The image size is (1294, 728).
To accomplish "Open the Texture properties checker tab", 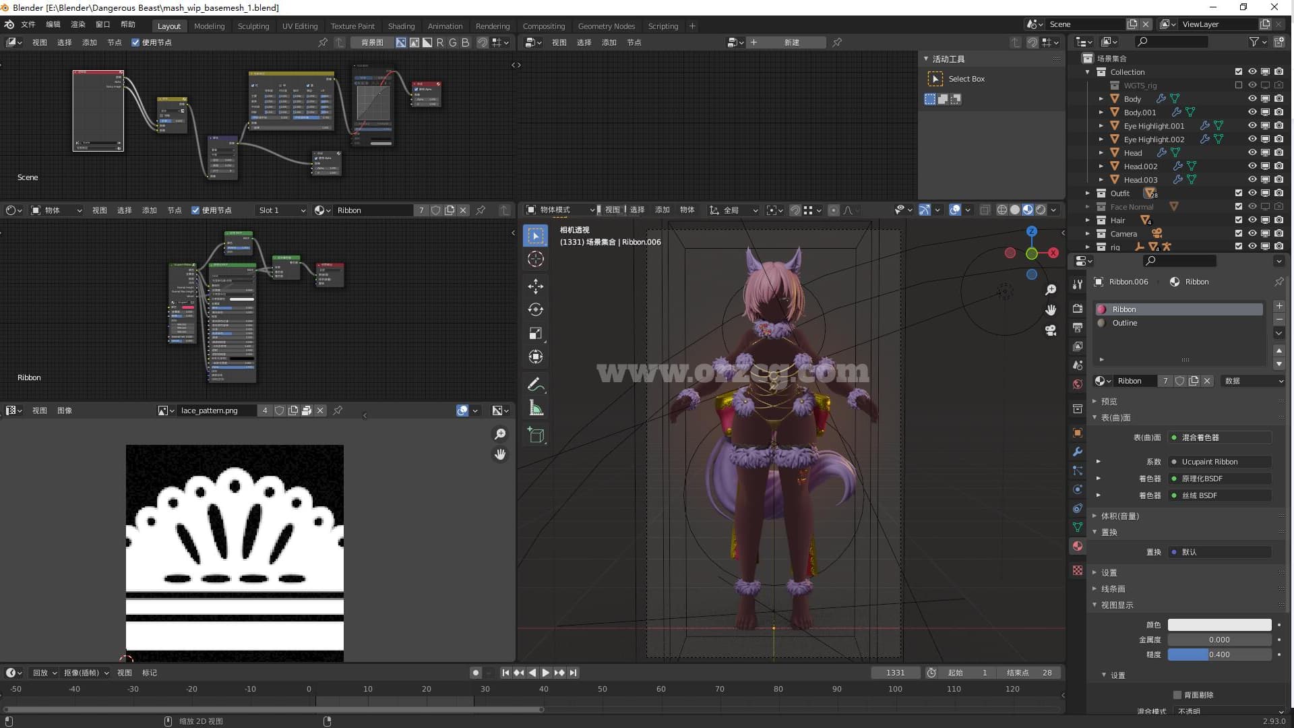I will (1078, 570).
